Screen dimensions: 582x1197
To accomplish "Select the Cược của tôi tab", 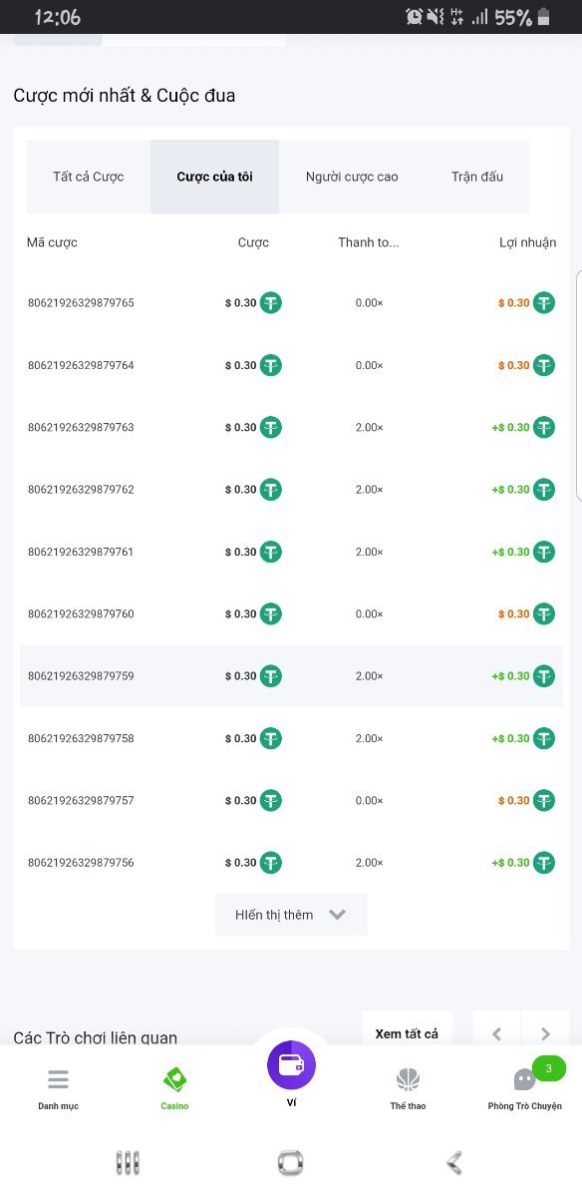I will tap(215, 177).
